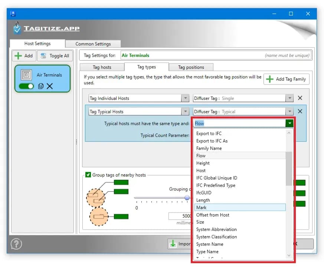The width and height of the screenshot is (324, 271).
Task: Select the Tag types tab
Action: tap(147, 67)
